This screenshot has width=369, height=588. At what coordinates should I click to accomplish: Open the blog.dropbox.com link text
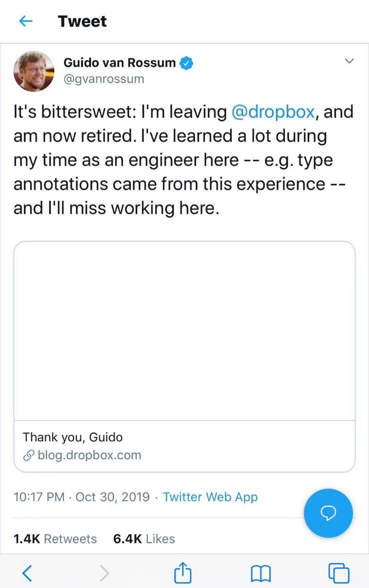click(x=89, y=456)
